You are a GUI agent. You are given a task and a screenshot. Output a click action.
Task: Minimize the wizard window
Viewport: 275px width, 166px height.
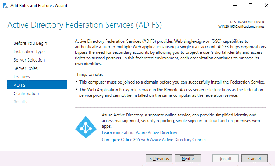pyautogui.click(x=234, y=6)
